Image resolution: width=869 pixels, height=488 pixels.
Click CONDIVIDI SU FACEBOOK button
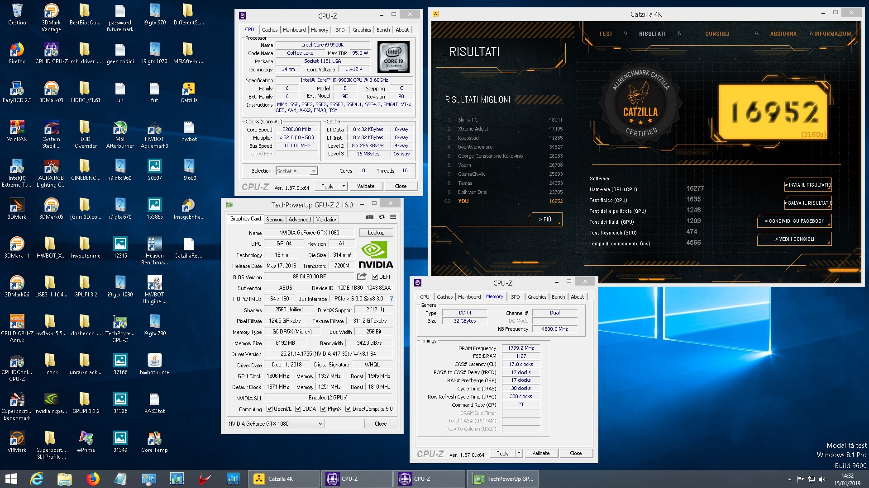794,221
